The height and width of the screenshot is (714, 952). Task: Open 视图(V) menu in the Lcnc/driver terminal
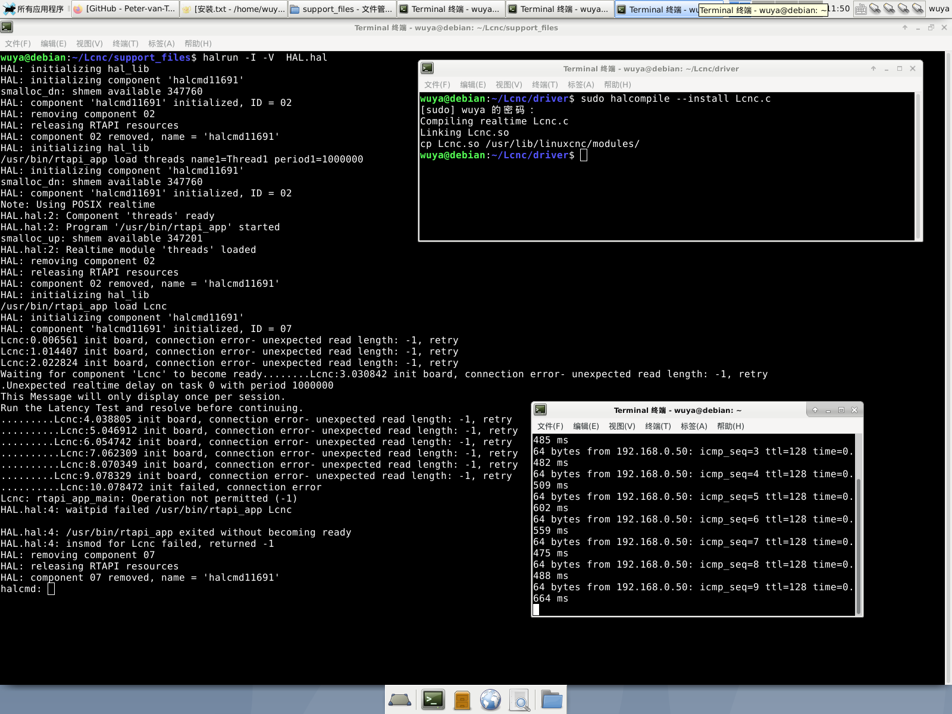(x=509, y=84)
